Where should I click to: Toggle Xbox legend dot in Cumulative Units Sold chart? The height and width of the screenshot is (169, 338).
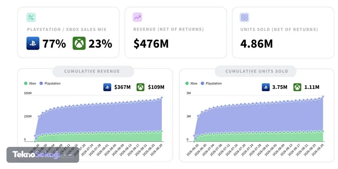coord(187,83)
